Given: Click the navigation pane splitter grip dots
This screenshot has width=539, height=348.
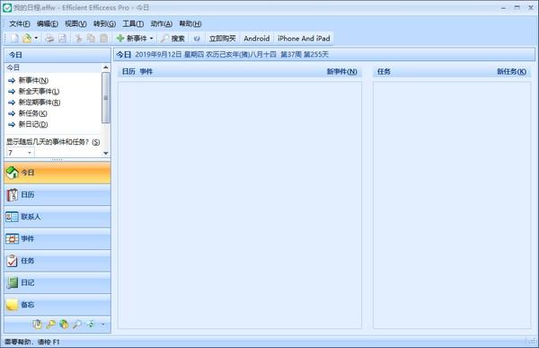Looking at the screenshot, I should coord(57,160).
